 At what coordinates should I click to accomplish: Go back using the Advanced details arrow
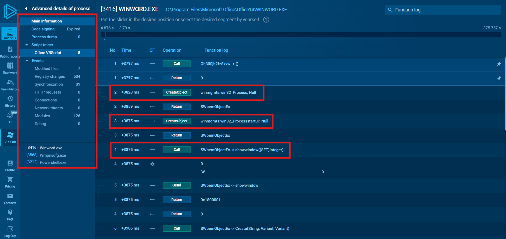pos(26,9)
